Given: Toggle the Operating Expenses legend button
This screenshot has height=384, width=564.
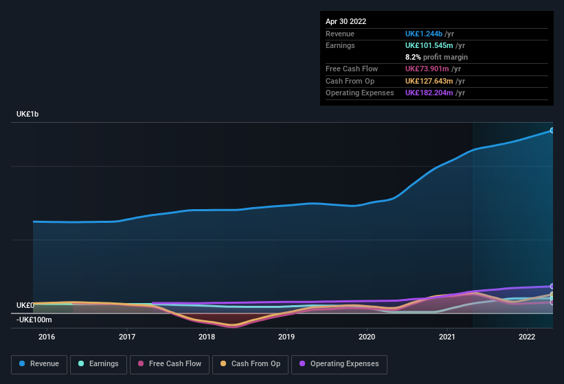Looking at the screenshot, I should pyautogui.click(x=339, y=364).
